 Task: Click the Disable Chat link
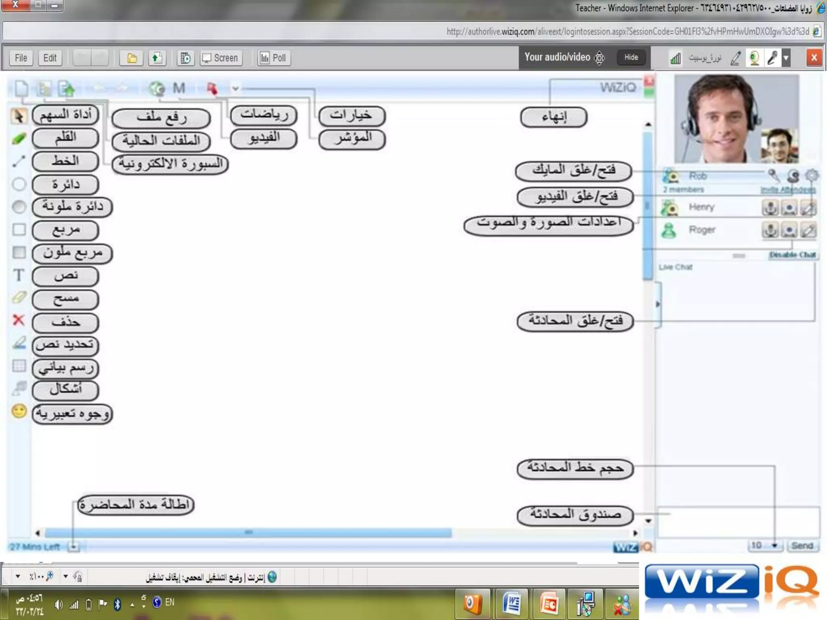(792, 255)
